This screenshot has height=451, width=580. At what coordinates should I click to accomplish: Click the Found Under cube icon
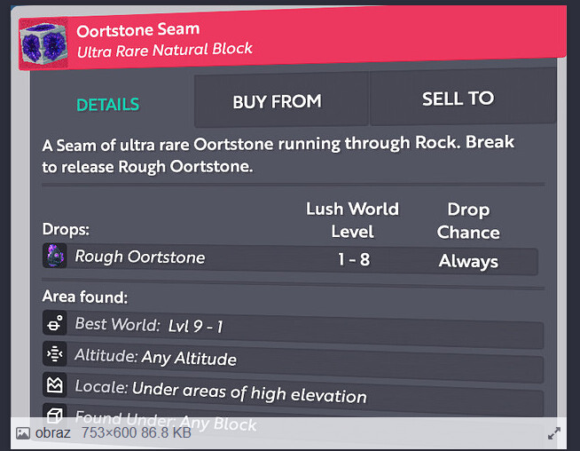pyautogui.click(x=55, y=415)
